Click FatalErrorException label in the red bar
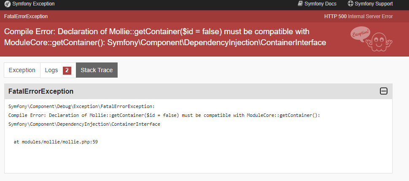Screen dimensions: 409x181 click(x=26, y=16)
